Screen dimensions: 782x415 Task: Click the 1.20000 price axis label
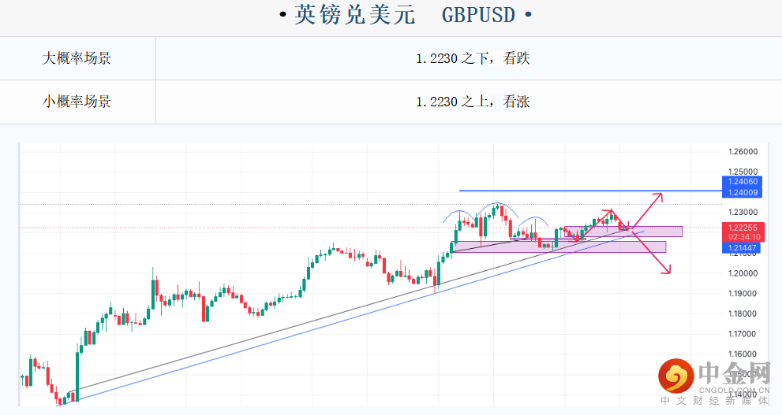point(741,273)
